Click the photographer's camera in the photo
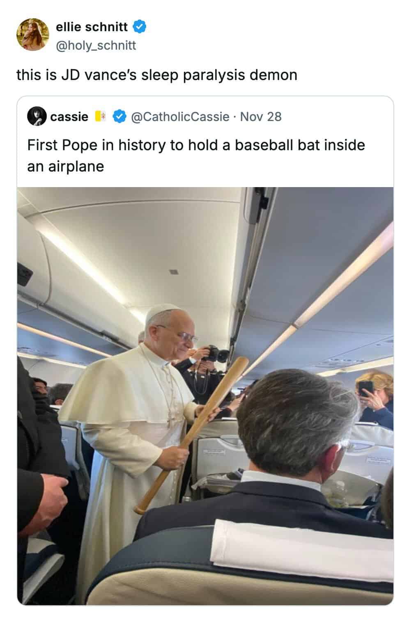The height and width of the screenshot is (622, 409). tap(216, 353)
